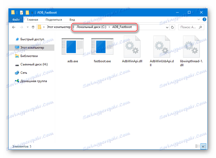
Task: Open Библиотеки in the navigation pane
Action: coord(29,56)
